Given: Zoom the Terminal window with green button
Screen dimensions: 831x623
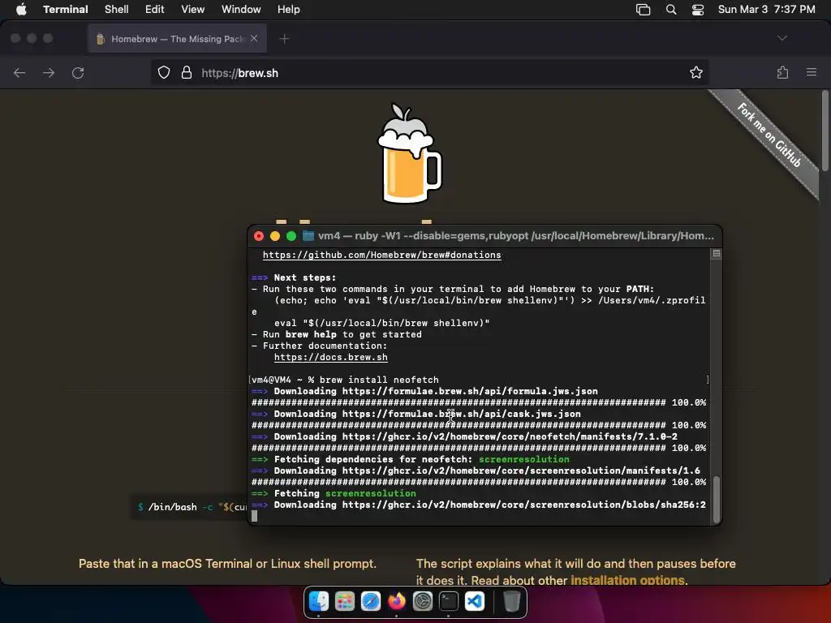Looking at the screenshot, I should coord(291,236).
